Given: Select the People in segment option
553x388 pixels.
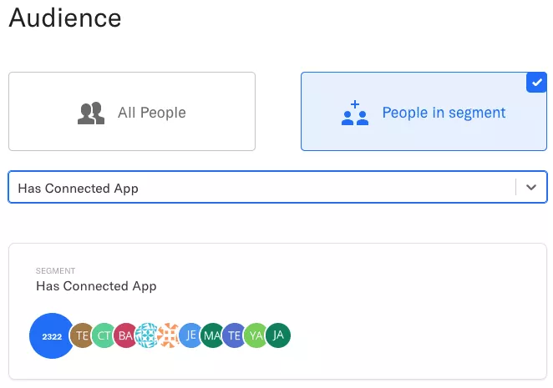Looking at the screenshot, I should pos(424,111).
